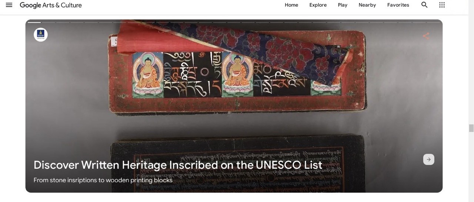Viewport: 474px width, 202px height.
Task: Go to the Home tab
Action: point(291,5)
